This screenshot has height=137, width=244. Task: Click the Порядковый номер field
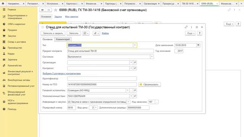[71, 108]
